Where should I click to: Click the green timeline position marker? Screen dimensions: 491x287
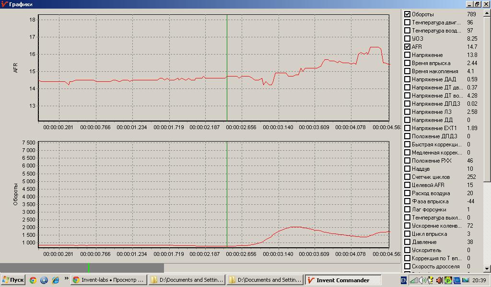89,268
